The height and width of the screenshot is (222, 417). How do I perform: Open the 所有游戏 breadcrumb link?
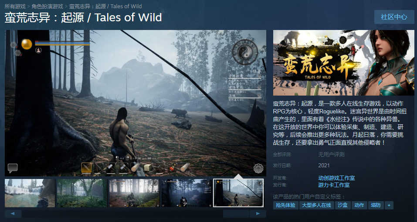(x=15, y=6)
